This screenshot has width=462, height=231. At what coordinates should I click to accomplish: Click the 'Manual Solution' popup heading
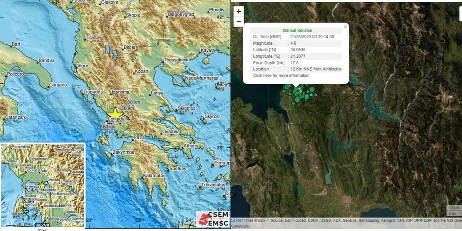tap(297, 30)
